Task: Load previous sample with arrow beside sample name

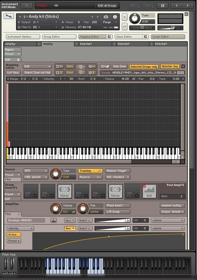Action: pyautogui.click(x=179, y=73)
